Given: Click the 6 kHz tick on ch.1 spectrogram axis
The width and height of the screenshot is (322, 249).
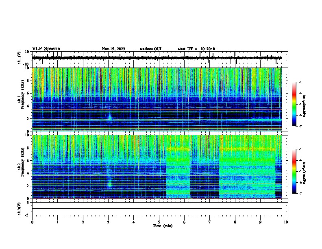Looking at the screenshot, I should point(28,94).
